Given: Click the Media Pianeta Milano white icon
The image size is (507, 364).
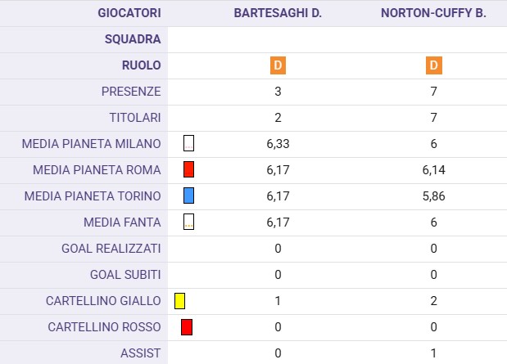Looking at the screenshot, I should [188, 144].
